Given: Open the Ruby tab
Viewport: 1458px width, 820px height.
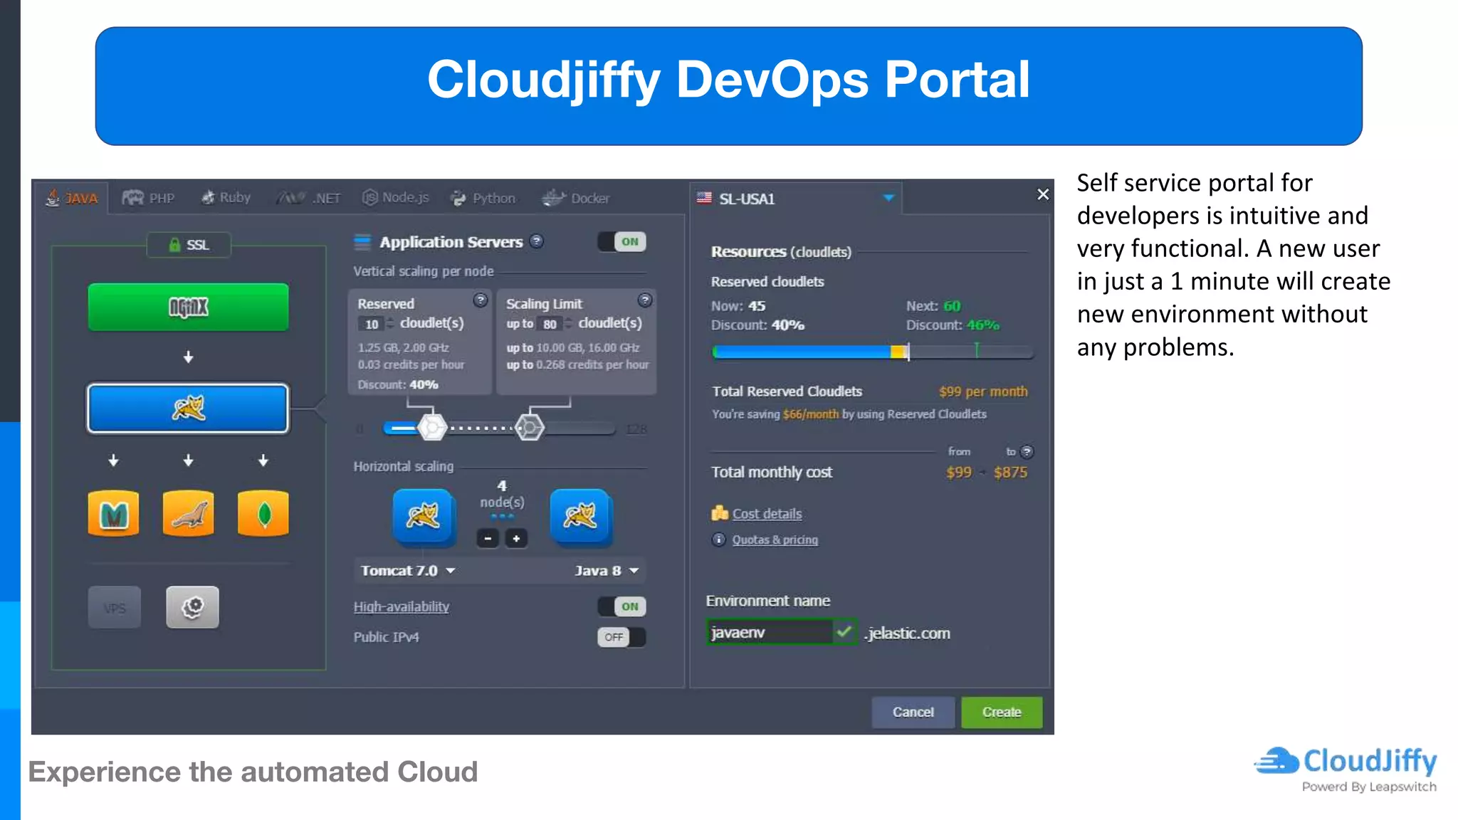Looking at the screenshot, I should click(226, 197).
